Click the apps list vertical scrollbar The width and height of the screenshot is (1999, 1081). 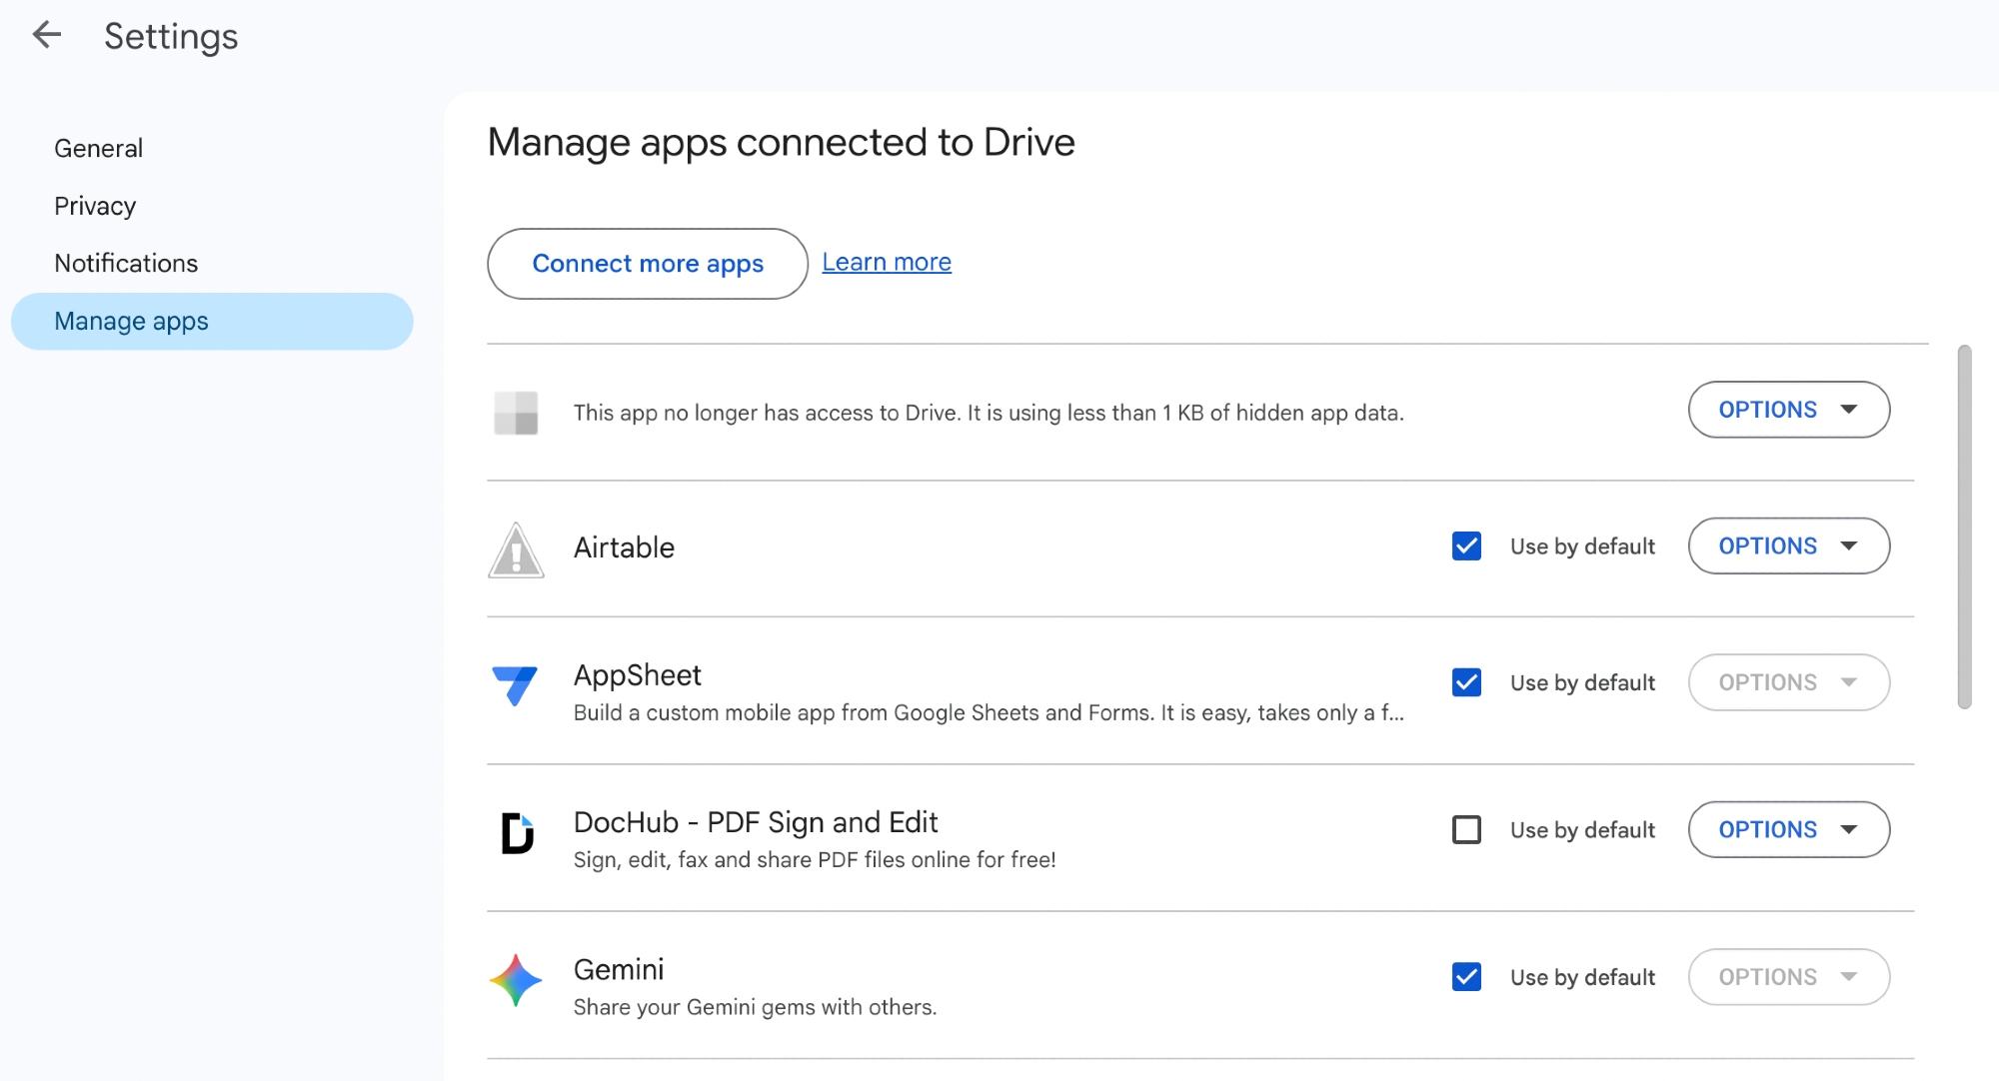(x=1964, y=528)
